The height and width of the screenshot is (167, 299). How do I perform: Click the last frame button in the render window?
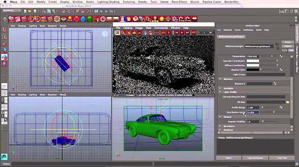tap(187, 33)
